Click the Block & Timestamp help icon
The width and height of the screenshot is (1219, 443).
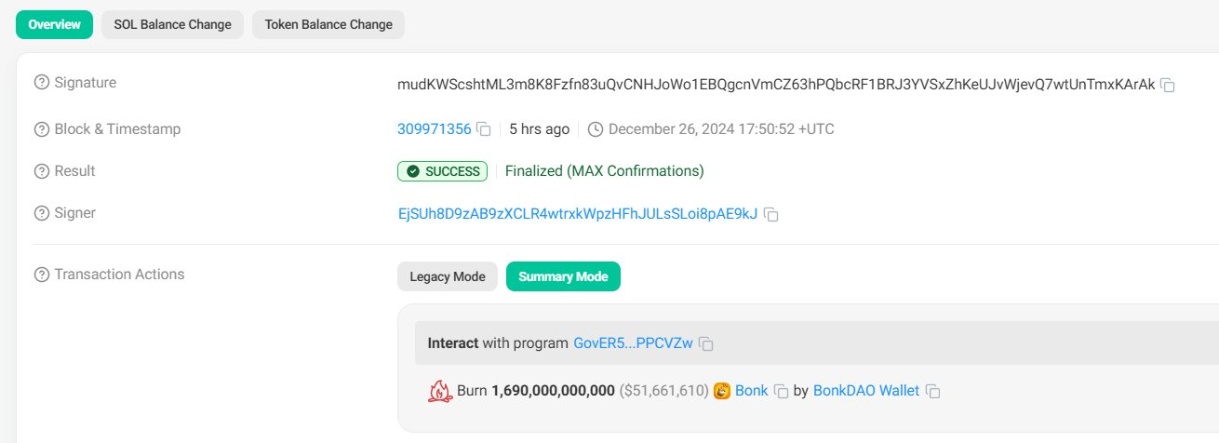(x=41, y=129)
